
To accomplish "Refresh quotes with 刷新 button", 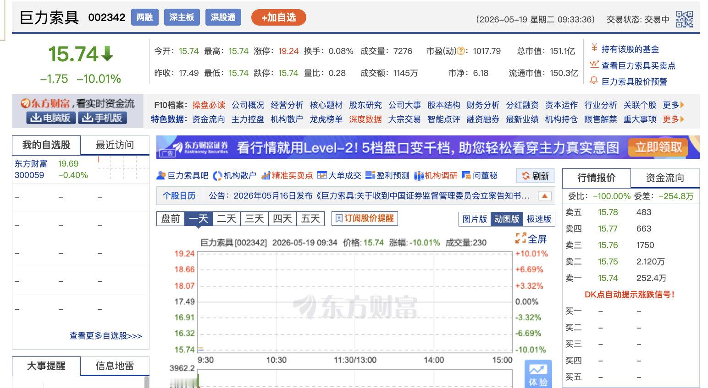I will coord(536,176).
